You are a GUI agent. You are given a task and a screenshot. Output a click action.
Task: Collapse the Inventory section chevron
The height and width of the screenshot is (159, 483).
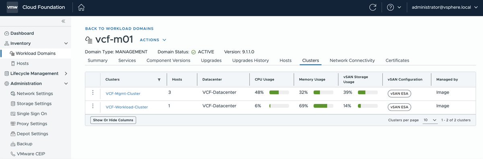(66, 43)
